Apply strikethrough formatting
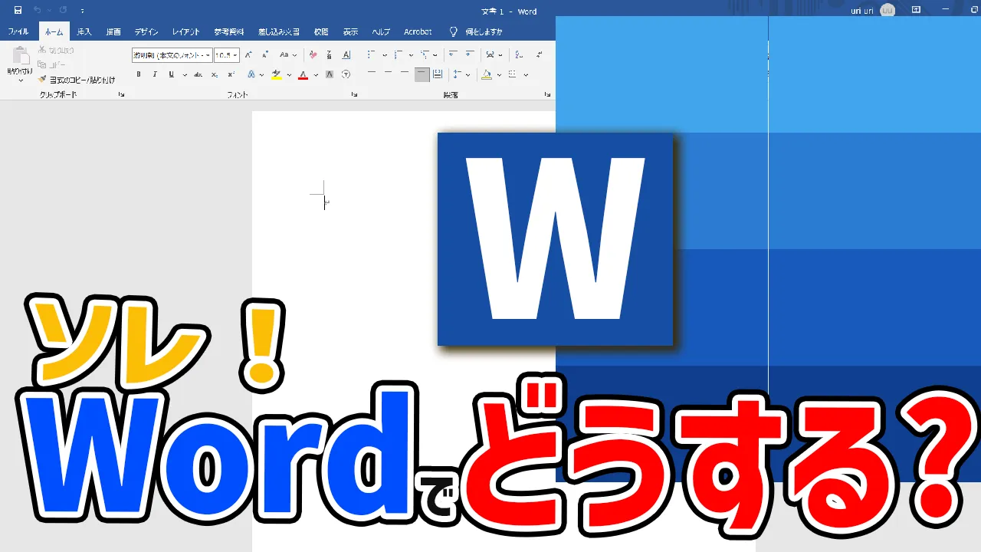The height and width of the screenshot is (552, 981). [x=198, y=75]
